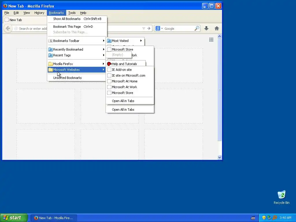Open the Tools menu

point(72,13)
